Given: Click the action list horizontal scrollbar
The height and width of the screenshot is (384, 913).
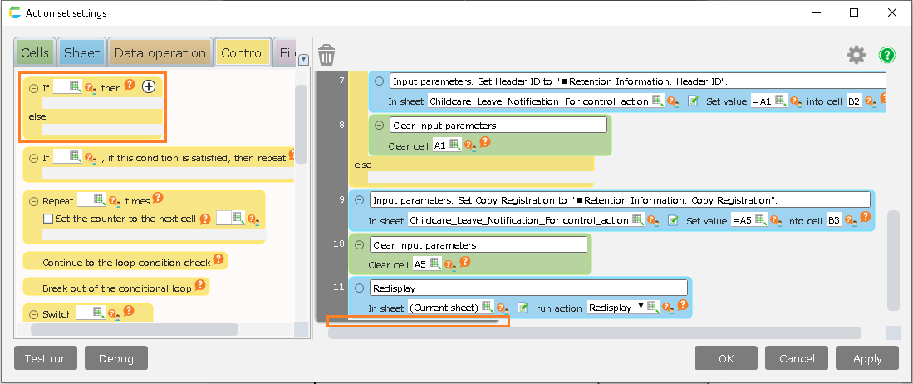Looking at the screenshot, I should click(x=594, y=333).
